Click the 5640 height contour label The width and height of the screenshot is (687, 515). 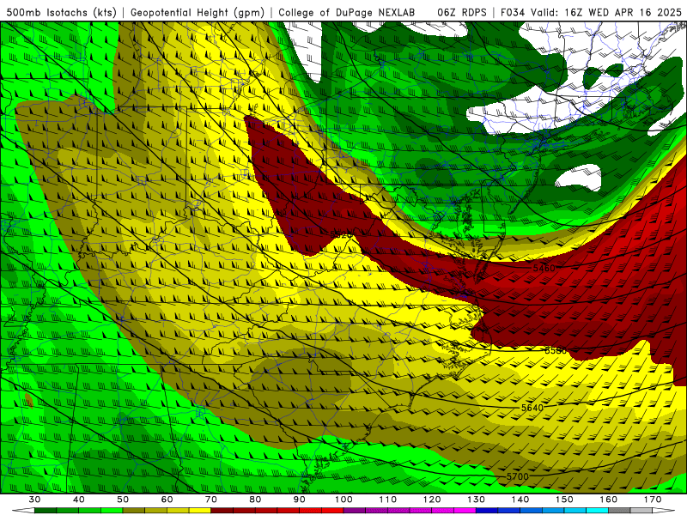point(532,408)
